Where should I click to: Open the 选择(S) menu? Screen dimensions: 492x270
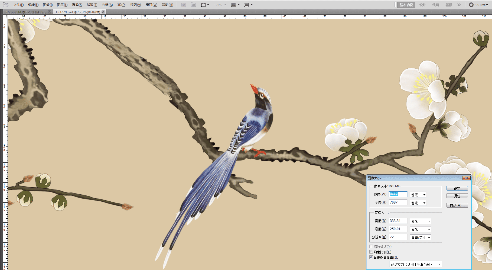(x=77, y=5)
